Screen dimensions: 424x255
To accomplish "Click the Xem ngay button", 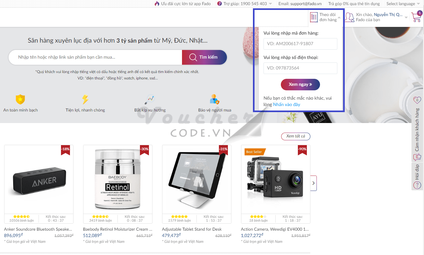I will pyautogui.click(x=300, y=85).
